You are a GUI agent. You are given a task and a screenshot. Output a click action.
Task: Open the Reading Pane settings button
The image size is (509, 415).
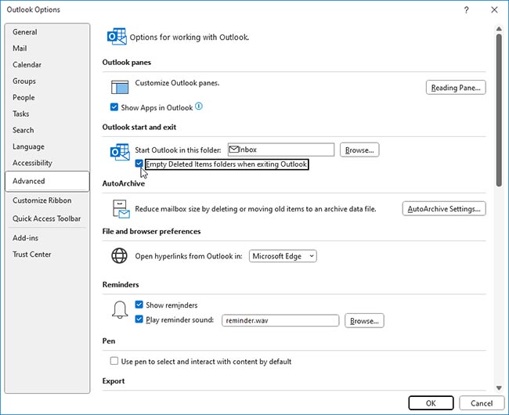[x=456, y=88]
